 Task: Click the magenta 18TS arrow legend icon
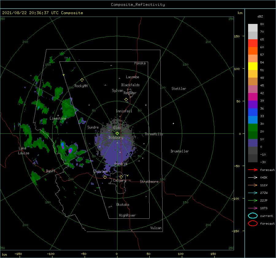(x=253, y=208)
